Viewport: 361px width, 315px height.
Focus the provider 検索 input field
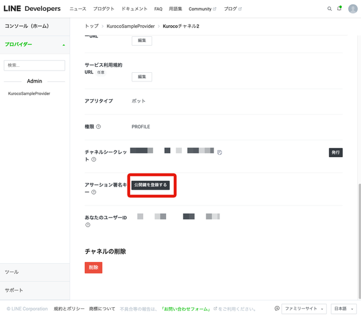click(34, 66)
